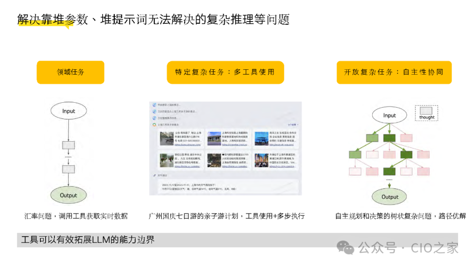Click the 天气情况 section heading

click(162, 175)
